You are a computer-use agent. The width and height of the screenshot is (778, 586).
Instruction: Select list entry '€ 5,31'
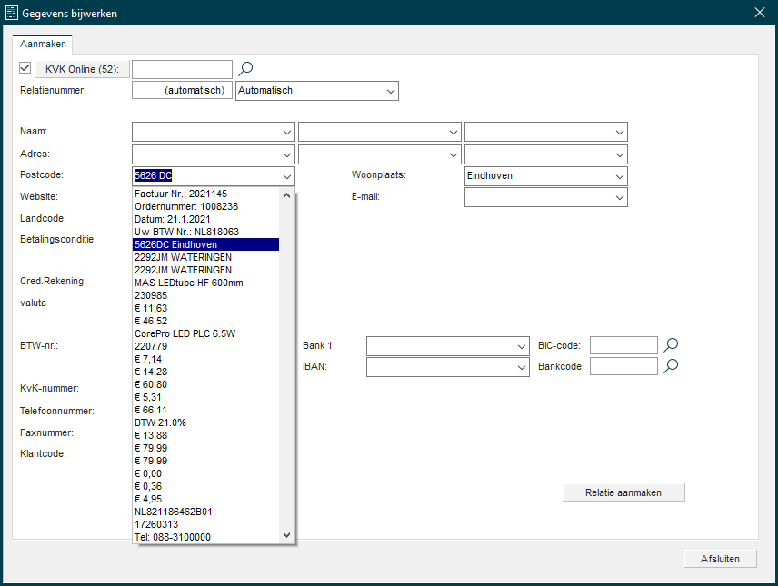206,397
